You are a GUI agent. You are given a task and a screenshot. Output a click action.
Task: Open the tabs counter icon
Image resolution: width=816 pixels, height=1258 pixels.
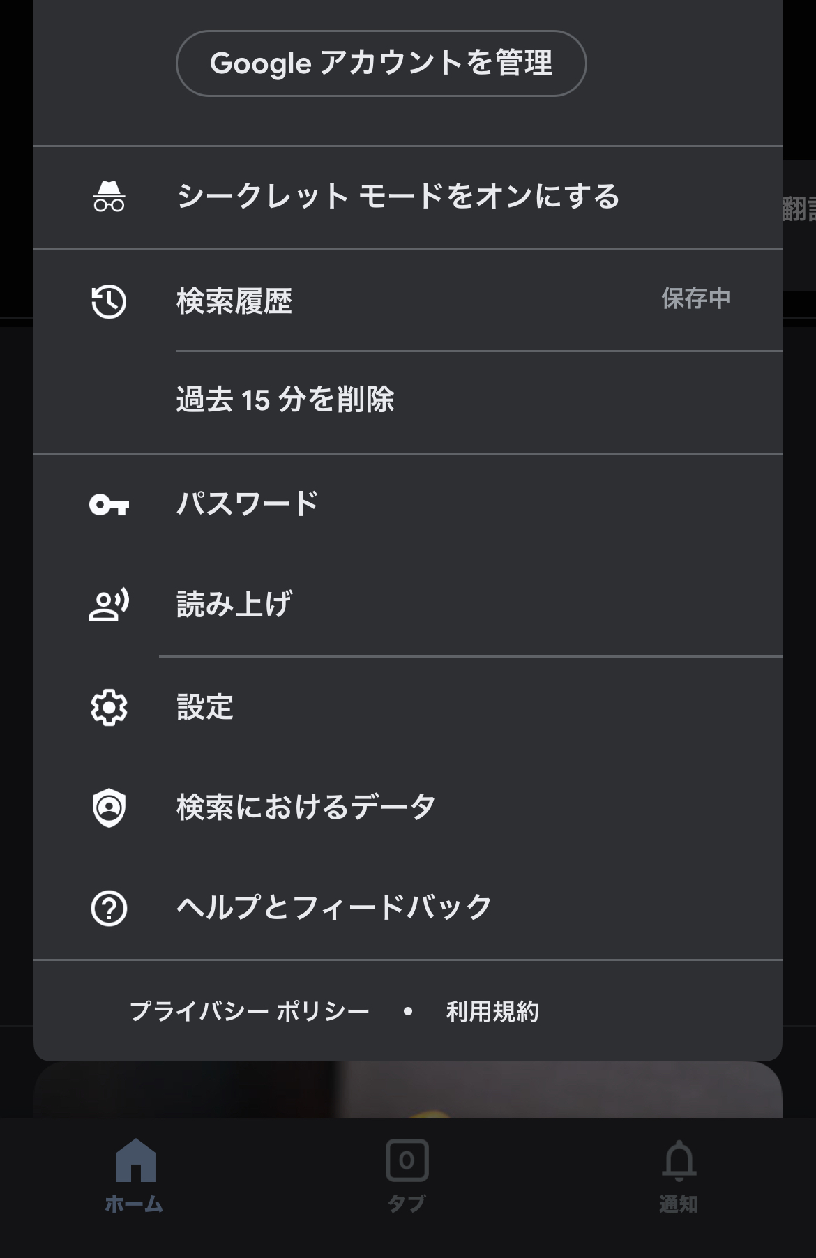pyautogui.click(x=407, y=1161)
